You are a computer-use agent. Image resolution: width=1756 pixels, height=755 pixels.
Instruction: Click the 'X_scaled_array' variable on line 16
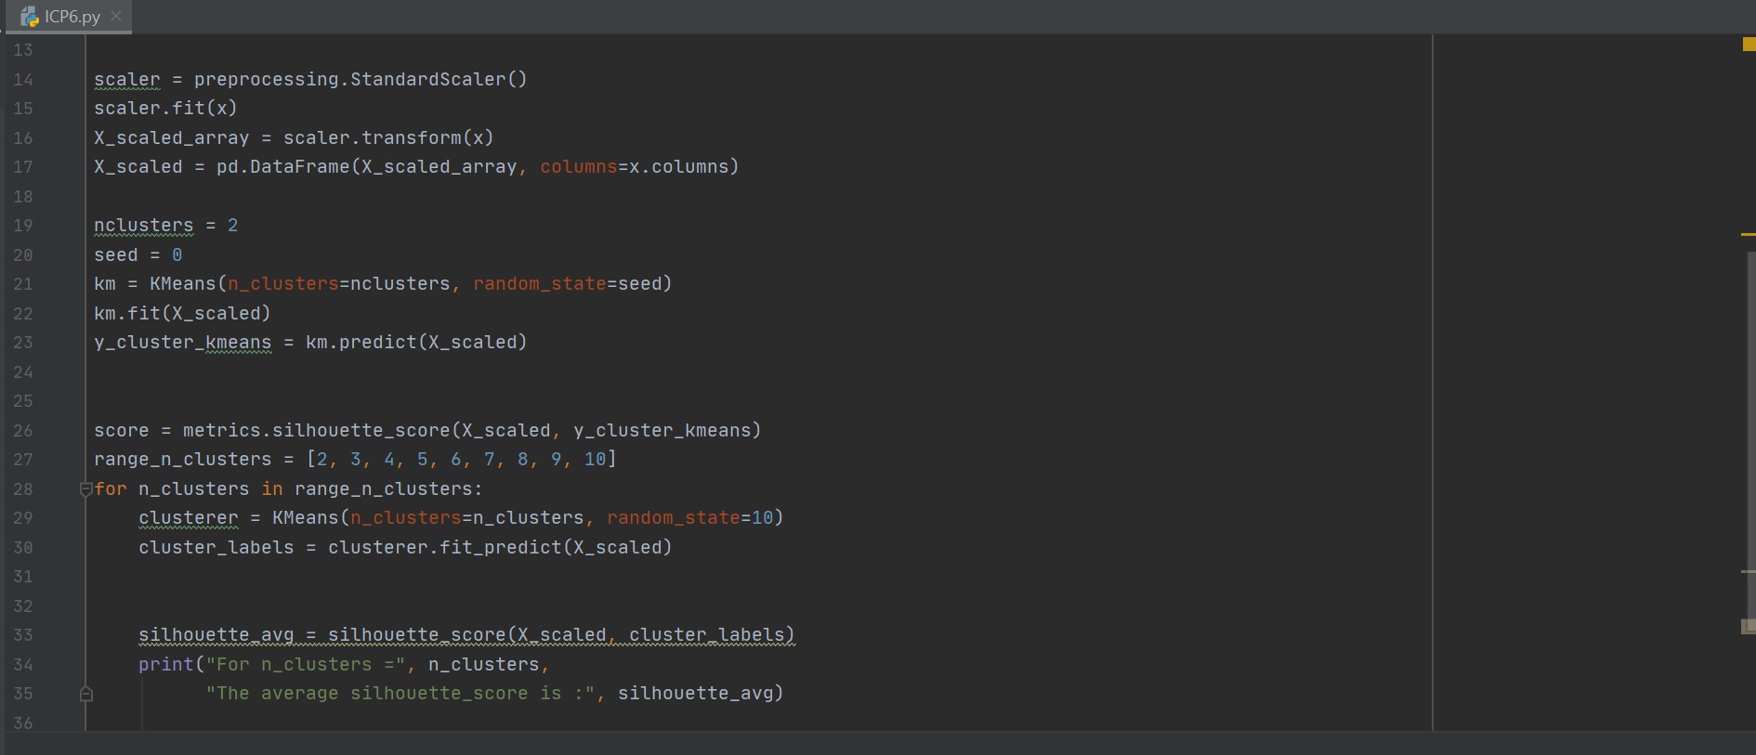[172, 137]
